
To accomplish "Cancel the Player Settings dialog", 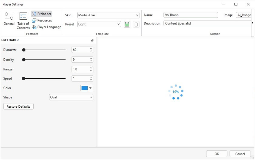I will [240, 154].
